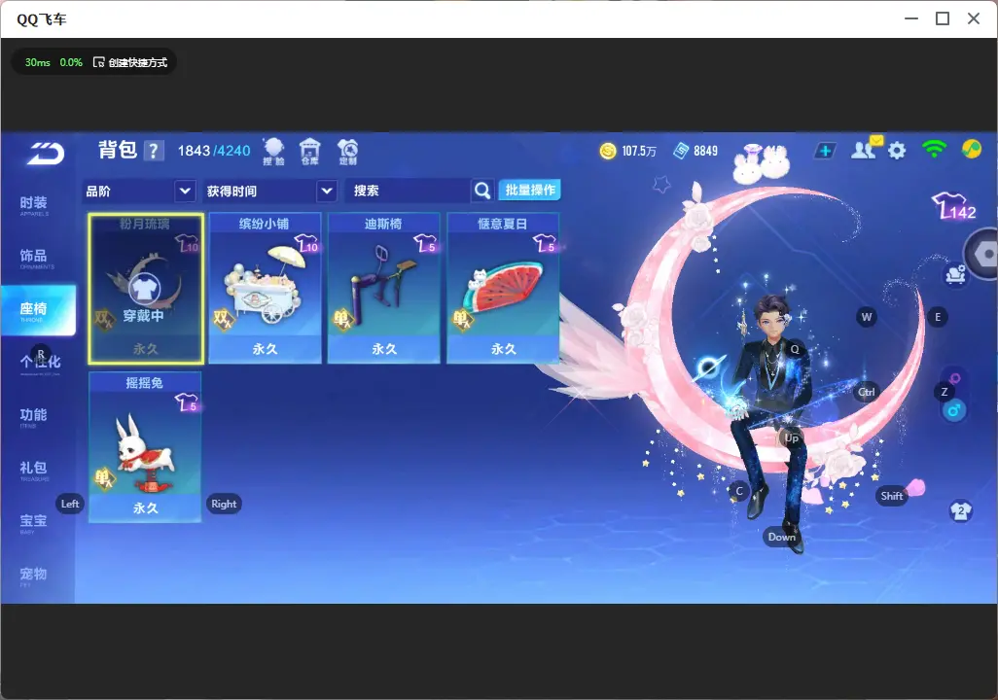Open the 仓库 warehouse icon
998x700 pixels.
(x=310, y=152)
